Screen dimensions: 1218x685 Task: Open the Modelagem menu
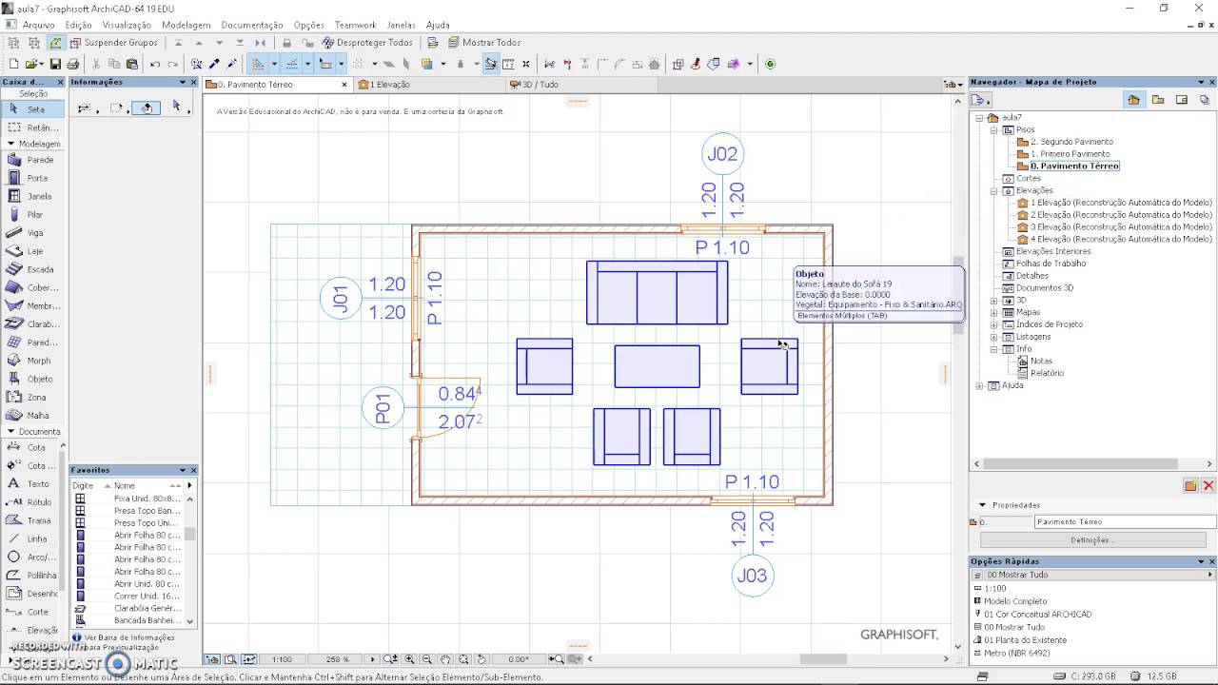point(186,25)
